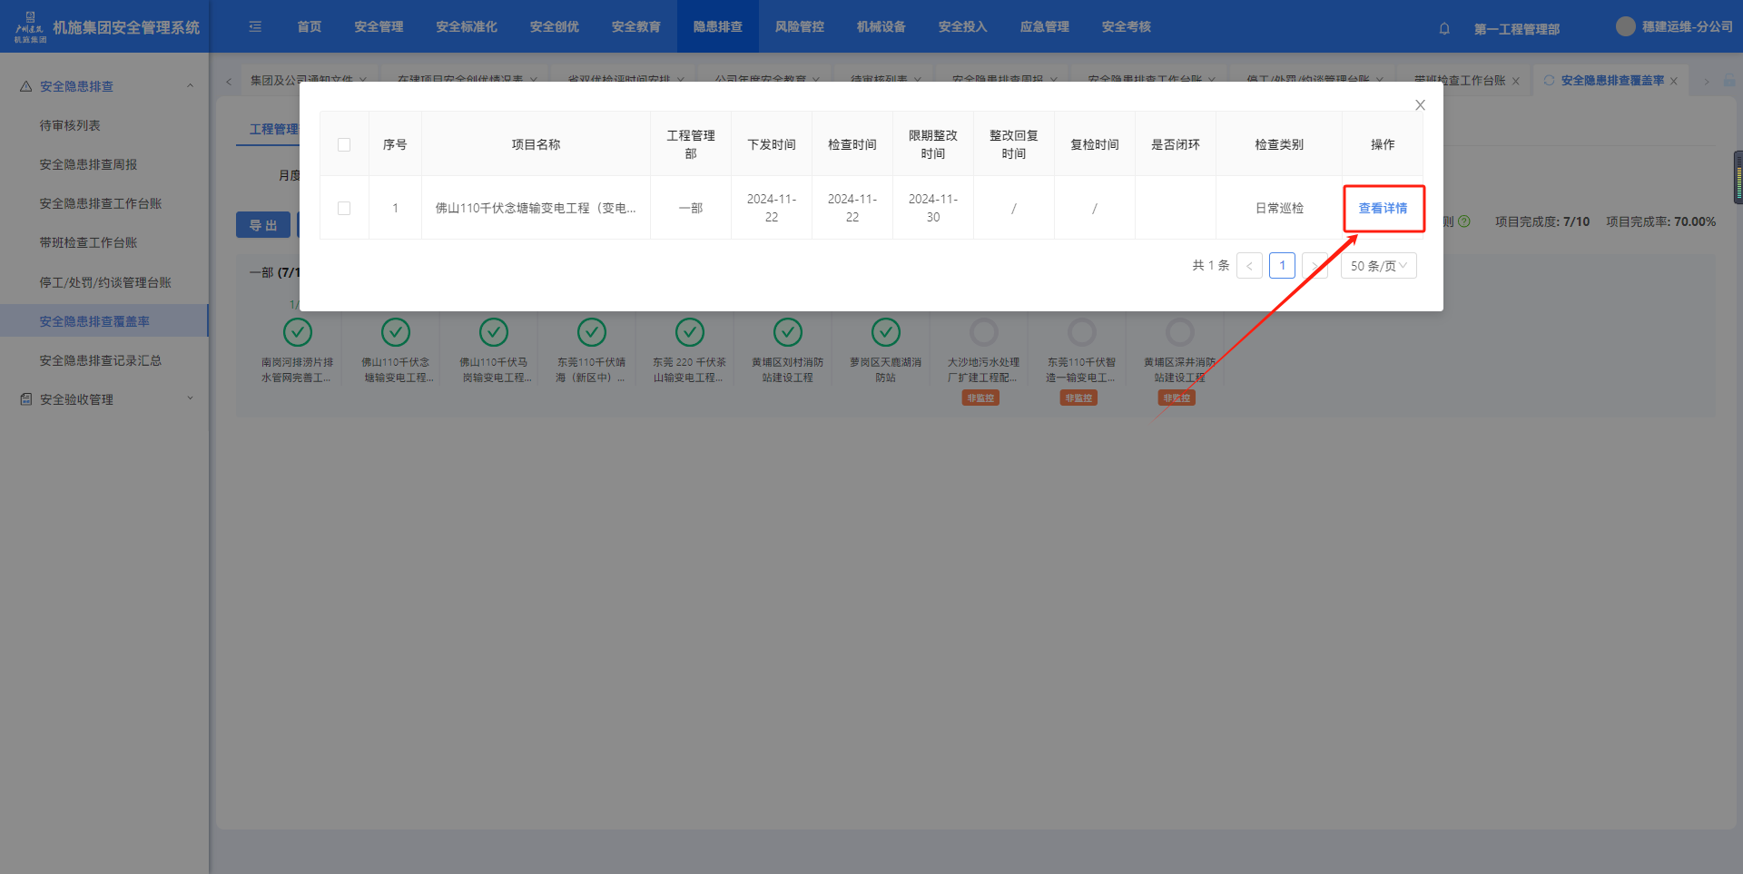Click the help icon beside project completion
1743x874 pixels.
click(1463, 221)
